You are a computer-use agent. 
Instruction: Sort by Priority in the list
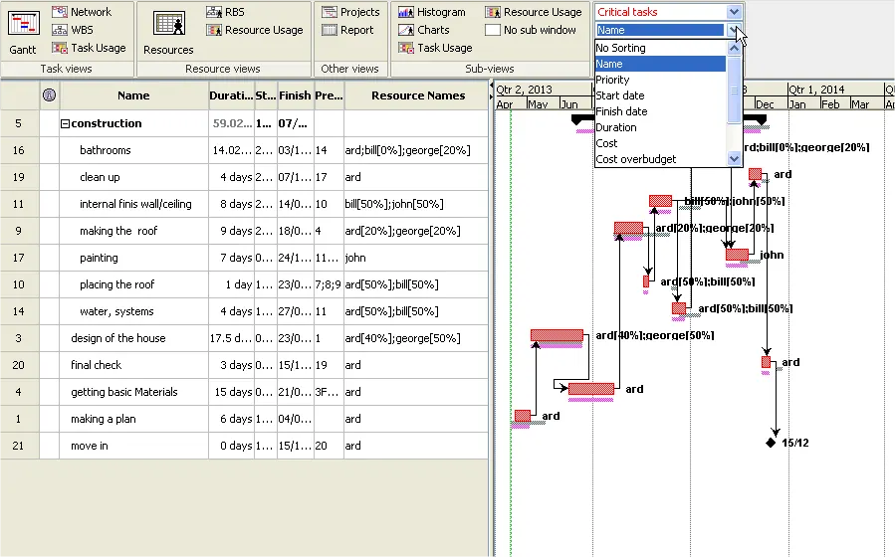660,80
